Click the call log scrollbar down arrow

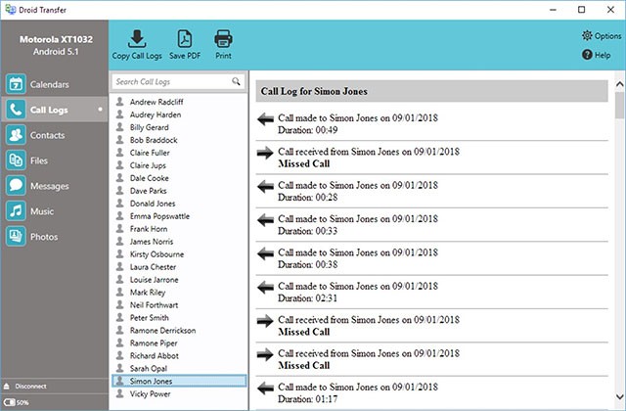[x=618, y=402]
